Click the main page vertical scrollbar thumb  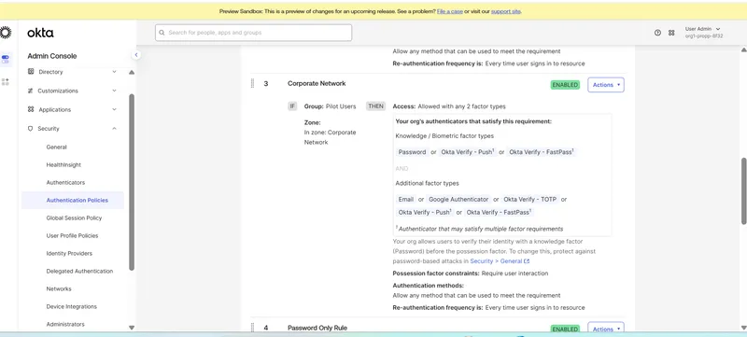(x=743, y=190)
